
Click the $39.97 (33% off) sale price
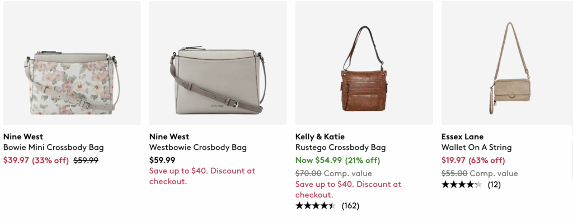coord(36,161)
